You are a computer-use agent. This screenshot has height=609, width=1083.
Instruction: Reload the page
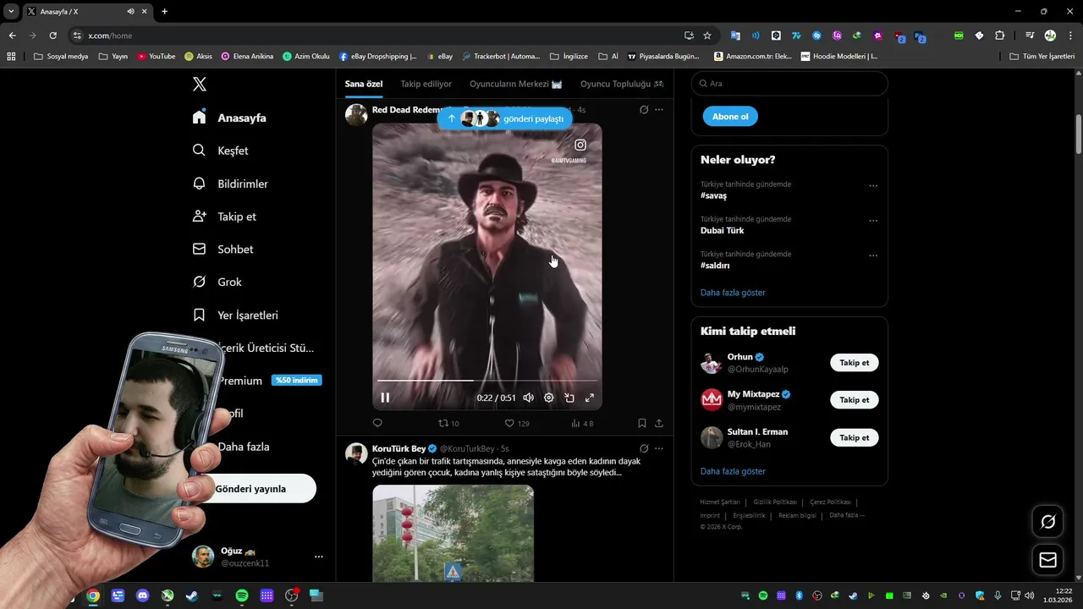coord(52,36)
